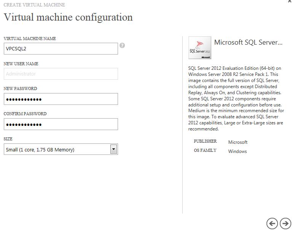Go to the next wizard step arrow
The image size is (292, 230).
pos(285,223)
